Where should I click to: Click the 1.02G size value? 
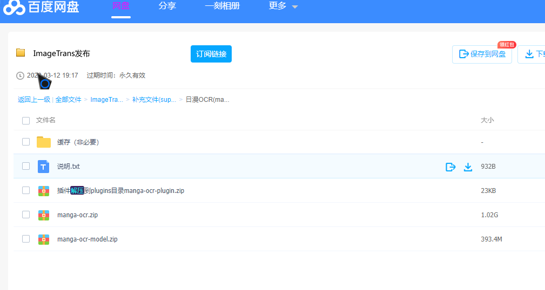[489, 215]
